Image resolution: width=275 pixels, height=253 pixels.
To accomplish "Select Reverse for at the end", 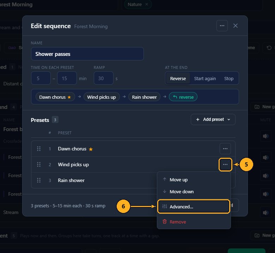I will pyautogui.click(x=178, y=78).
